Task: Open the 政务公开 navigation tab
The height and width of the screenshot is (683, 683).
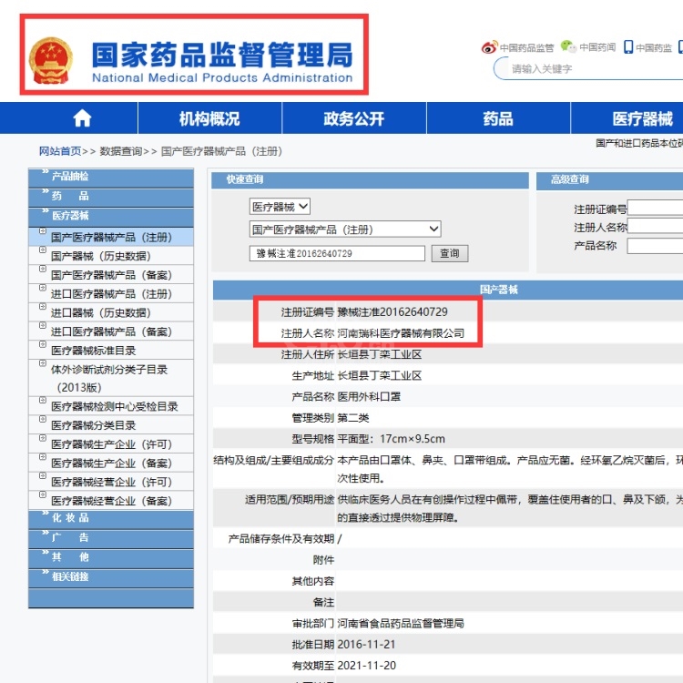Action: [353, 118]
